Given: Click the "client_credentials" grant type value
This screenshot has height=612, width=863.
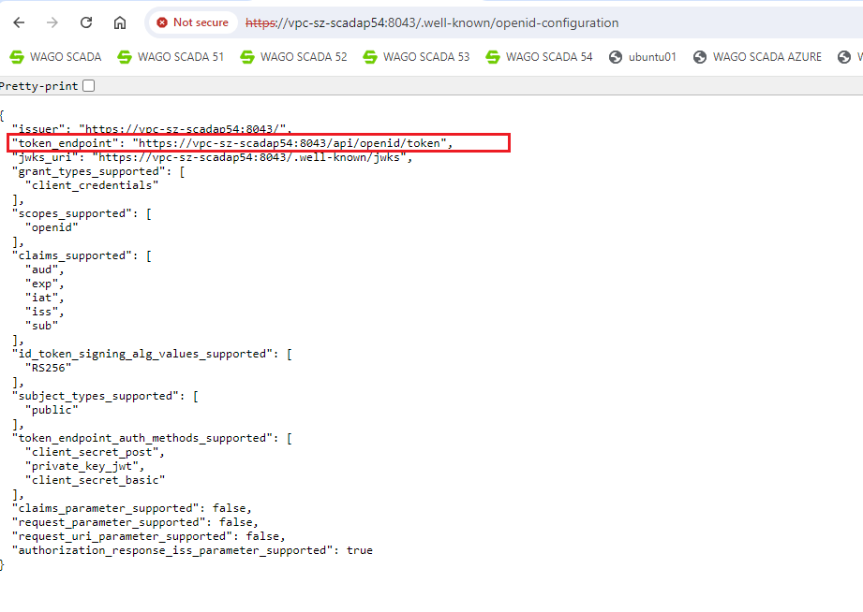Looking at the screenshot, I should 92,185.
